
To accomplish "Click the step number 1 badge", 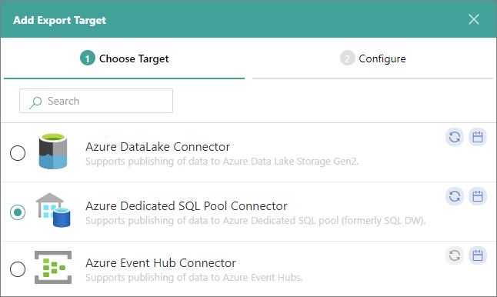I will pos(88,58).
